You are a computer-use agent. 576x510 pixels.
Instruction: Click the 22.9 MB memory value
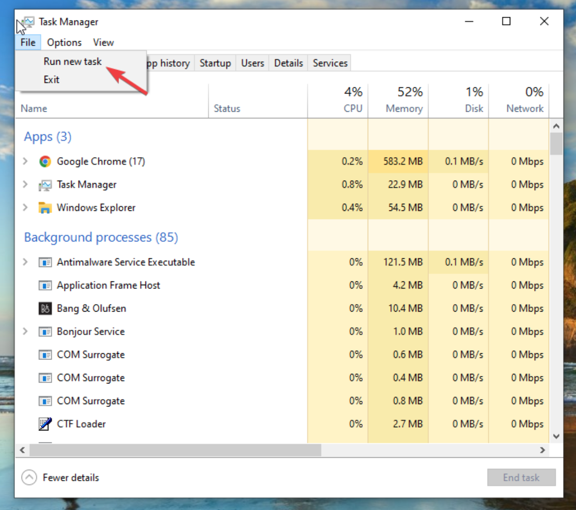click(x=406, y=185)
